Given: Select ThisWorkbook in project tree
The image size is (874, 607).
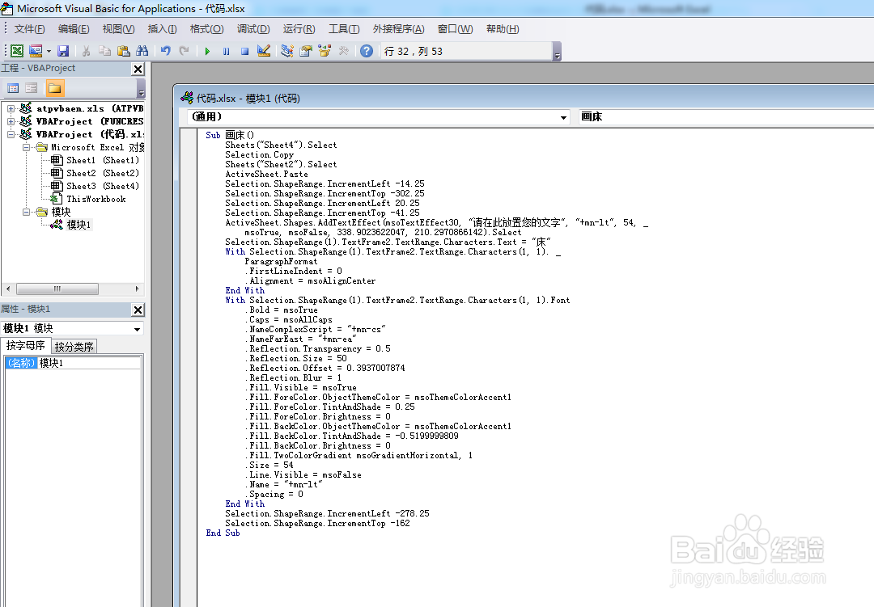Looking at the screenshot, I should point(95,200).
